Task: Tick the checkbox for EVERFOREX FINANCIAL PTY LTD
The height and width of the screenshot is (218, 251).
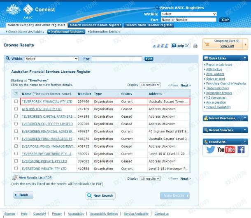Action: 16,102
